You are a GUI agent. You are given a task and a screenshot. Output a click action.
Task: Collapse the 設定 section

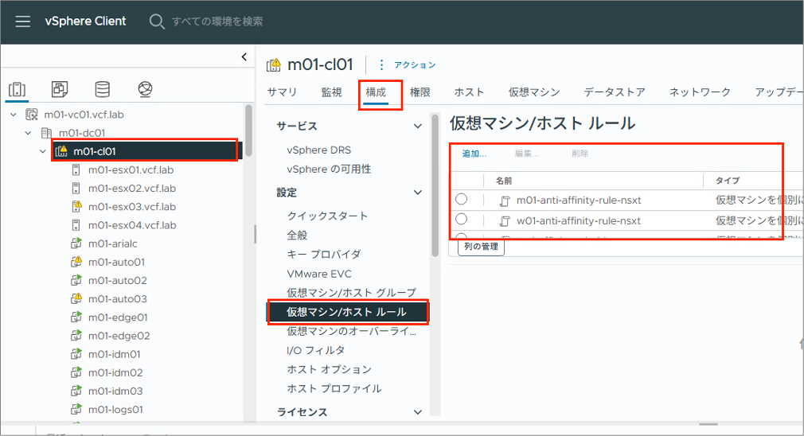(x=418, y=193)
